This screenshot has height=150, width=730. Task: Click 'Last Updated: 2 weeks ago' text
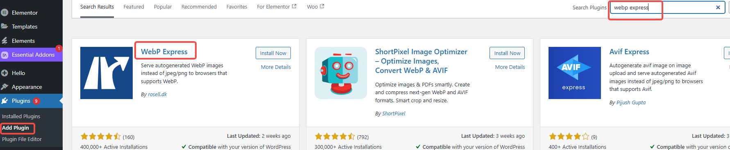click(259, 136)
